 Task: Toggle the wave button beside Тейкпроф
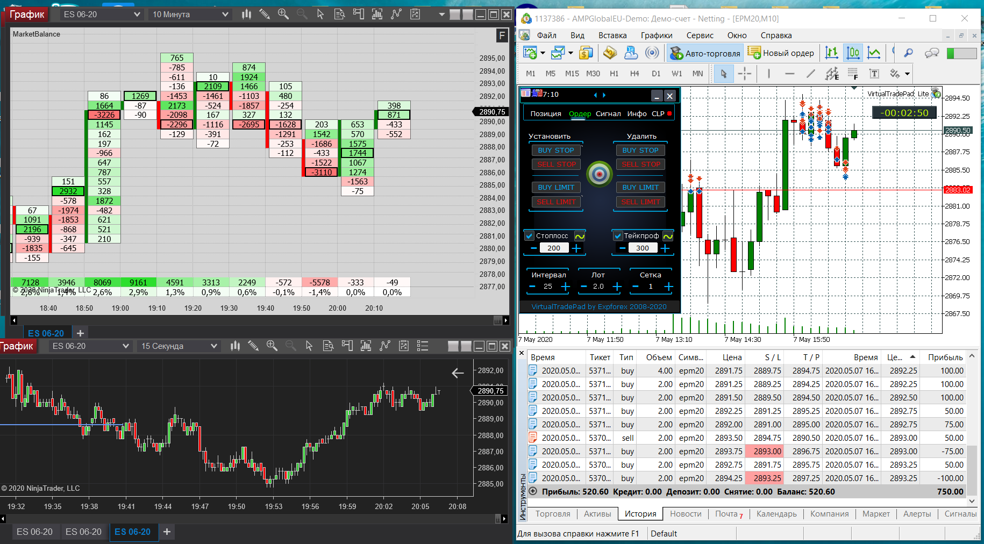(x=668, y=236)
